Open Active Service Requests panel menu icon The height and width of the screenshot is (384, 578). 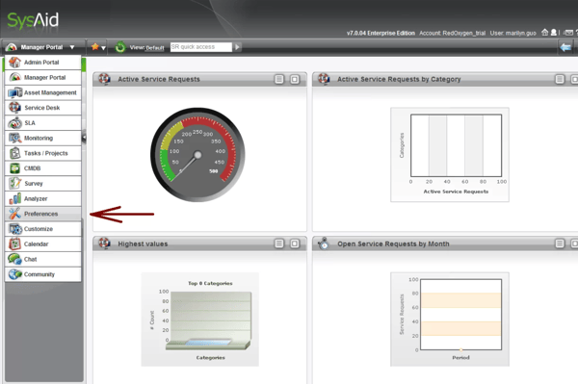point(279,79)
